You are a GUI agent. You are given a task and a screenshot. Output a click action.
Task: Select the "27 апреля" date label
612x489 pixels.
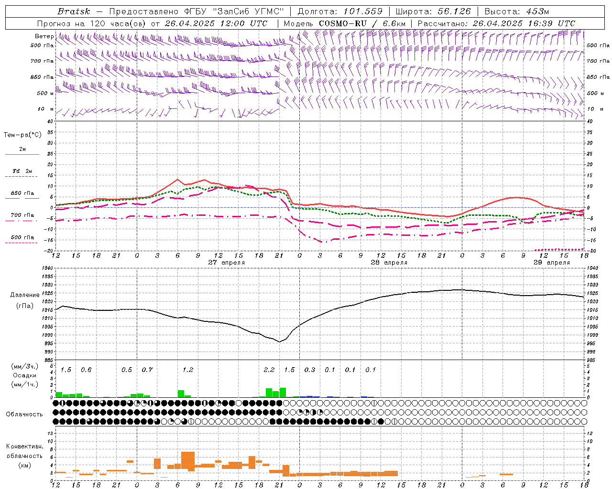227,263
